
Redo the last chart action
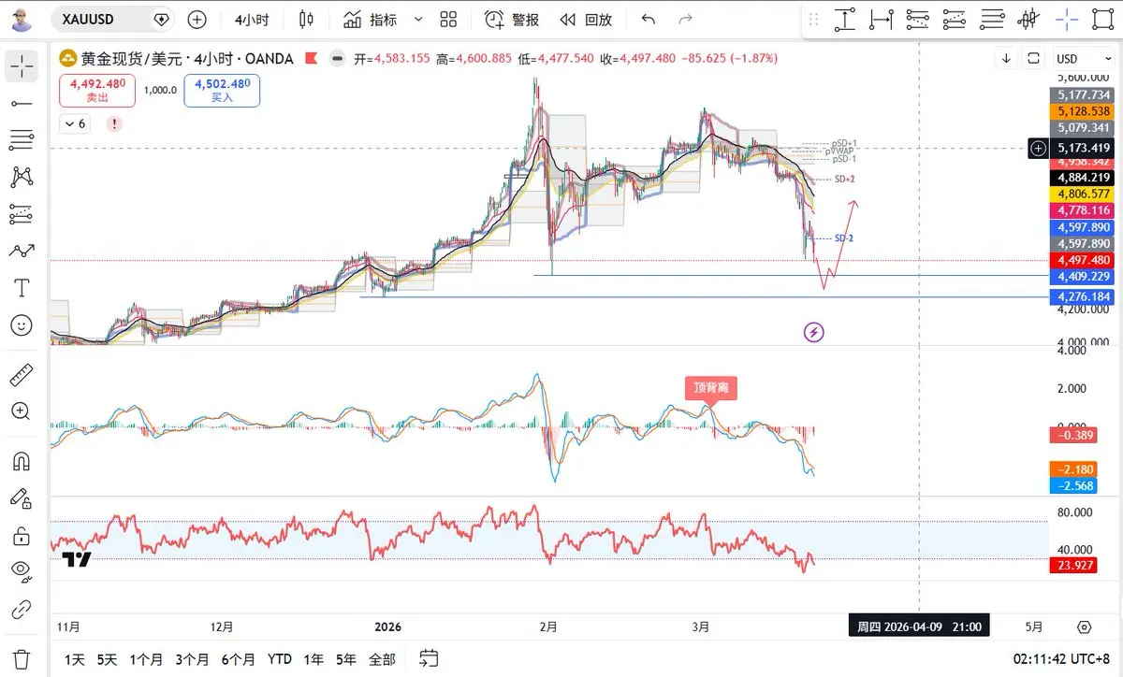[x=686, y=19]
